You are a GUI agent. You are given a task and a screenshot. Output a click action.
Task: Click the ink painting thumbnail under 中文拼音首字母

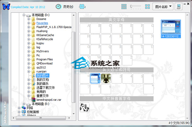point(84,107)
